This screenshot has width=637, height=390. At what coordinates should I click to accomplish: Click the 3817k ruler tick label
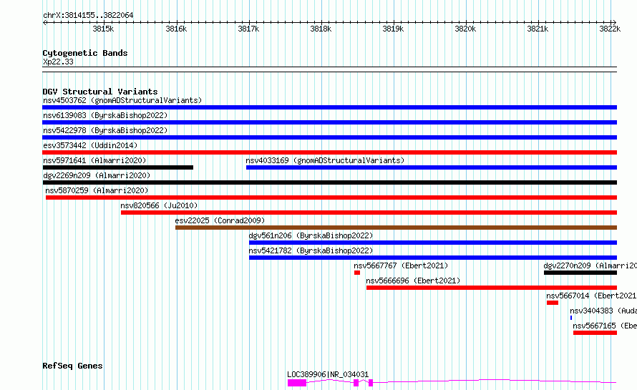click(x=248, y=29)
